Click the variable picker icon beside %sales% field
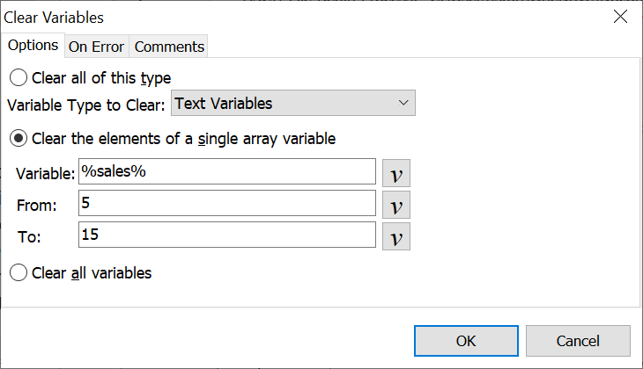 coord(396,173)
